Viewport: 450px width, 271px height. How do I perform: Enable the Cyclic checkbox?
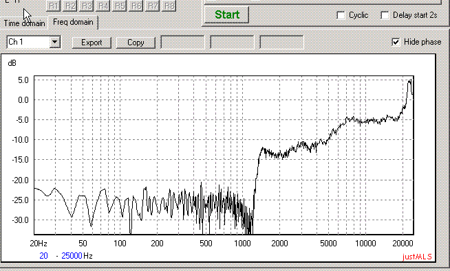[x=341, y=15]
